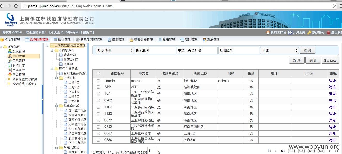342x154 pixels.
Task: Click the 用户管理 person icon
Action: click(x=10, y=56)
